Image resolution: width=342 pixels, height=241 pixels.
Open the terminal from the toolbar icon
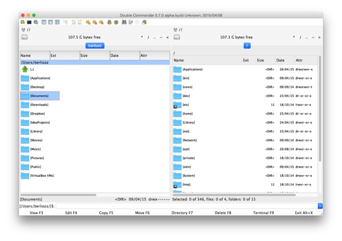point(29,22)
